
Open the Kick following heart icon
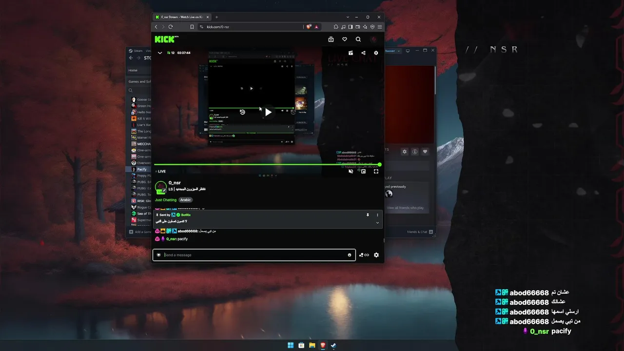(x=345, y=39)
